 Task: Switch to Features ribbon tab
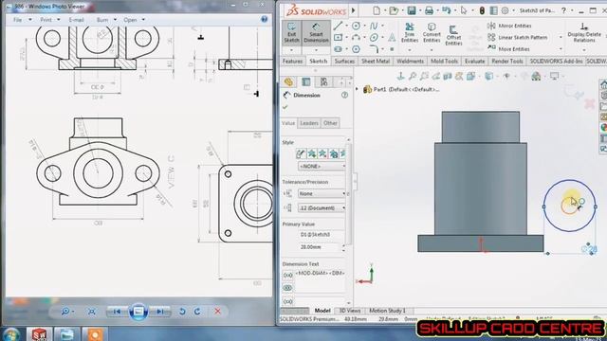pyautogui.click(x=292, y=61)
